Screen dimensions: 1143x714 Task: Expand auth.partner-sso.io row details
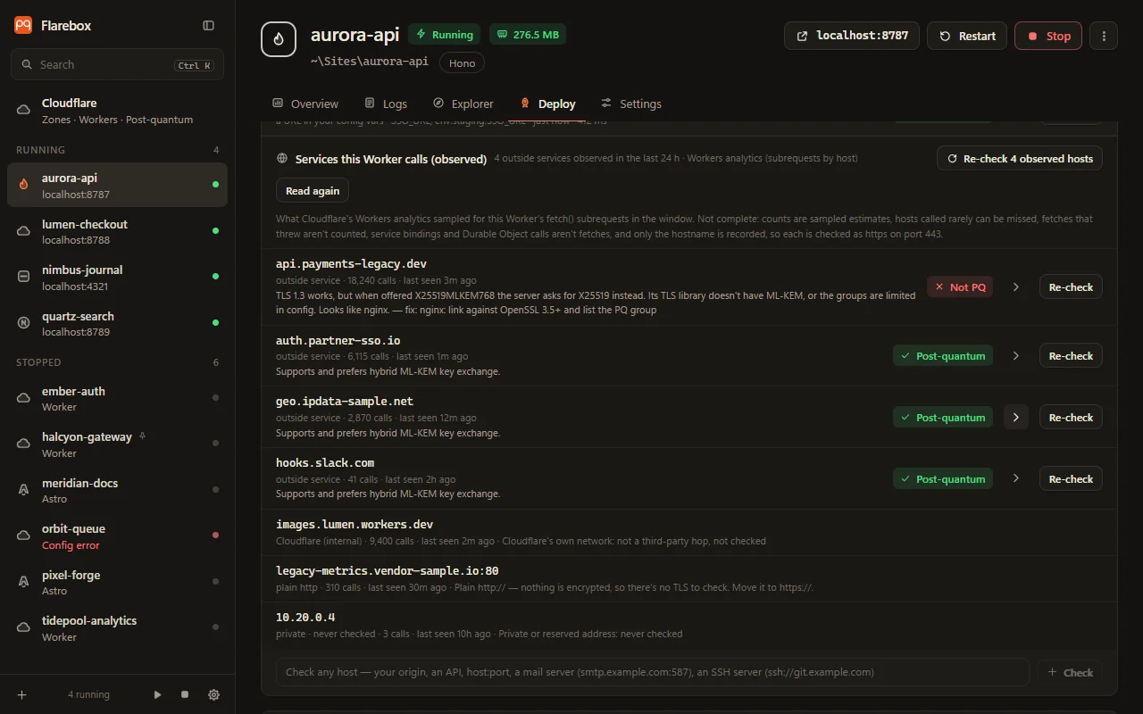coord(1016,356)
